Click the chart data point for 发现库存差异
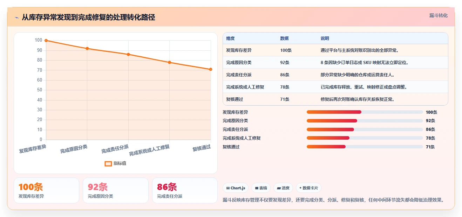462x217 pixels. pyautogui.click(x=46, y=41)
